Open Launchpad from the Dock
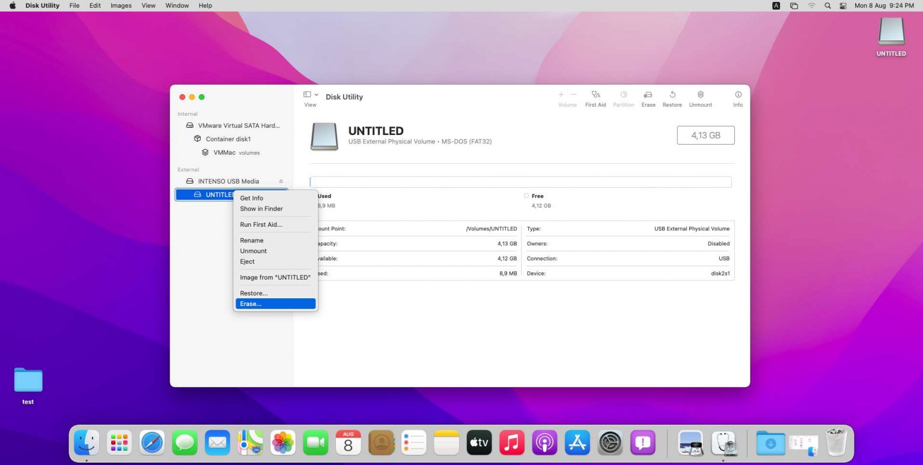 pyautogui.click(x=118, y=442)
